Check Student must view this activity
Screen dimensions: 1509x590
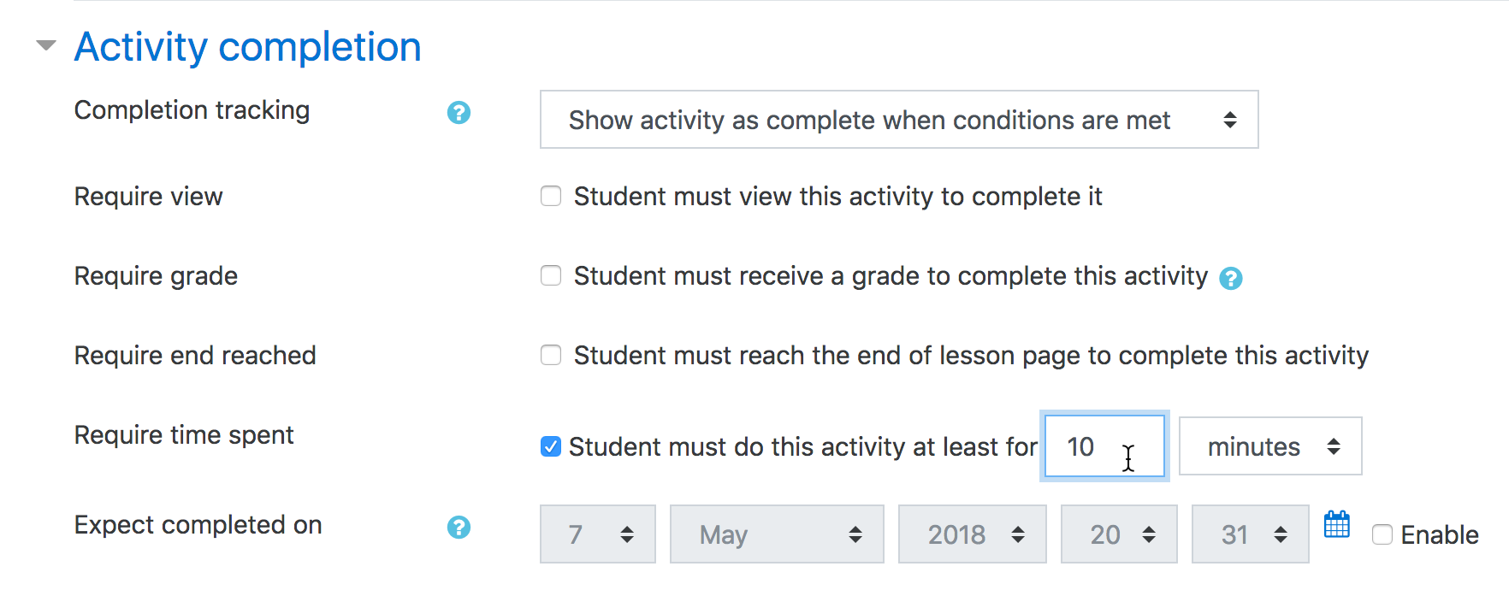(551, 197)
